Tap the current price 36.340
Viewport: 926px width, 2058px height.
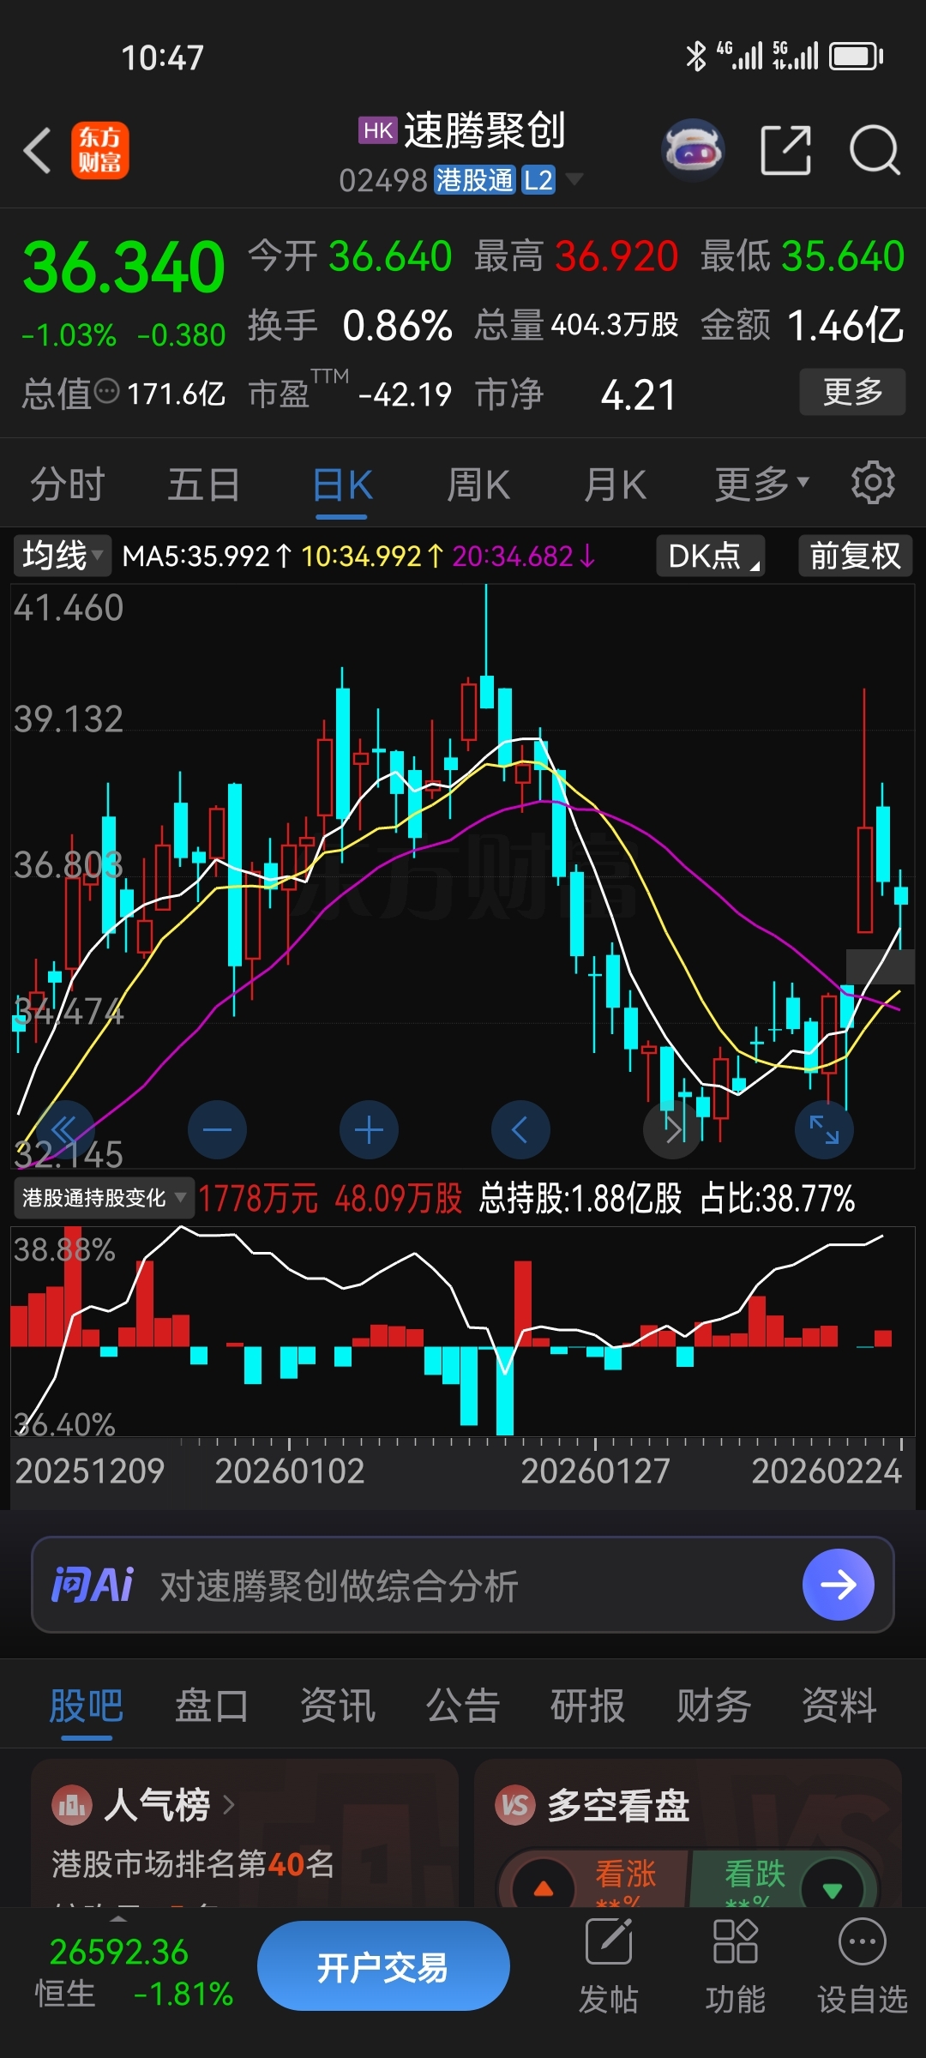(x=123, y=268)
